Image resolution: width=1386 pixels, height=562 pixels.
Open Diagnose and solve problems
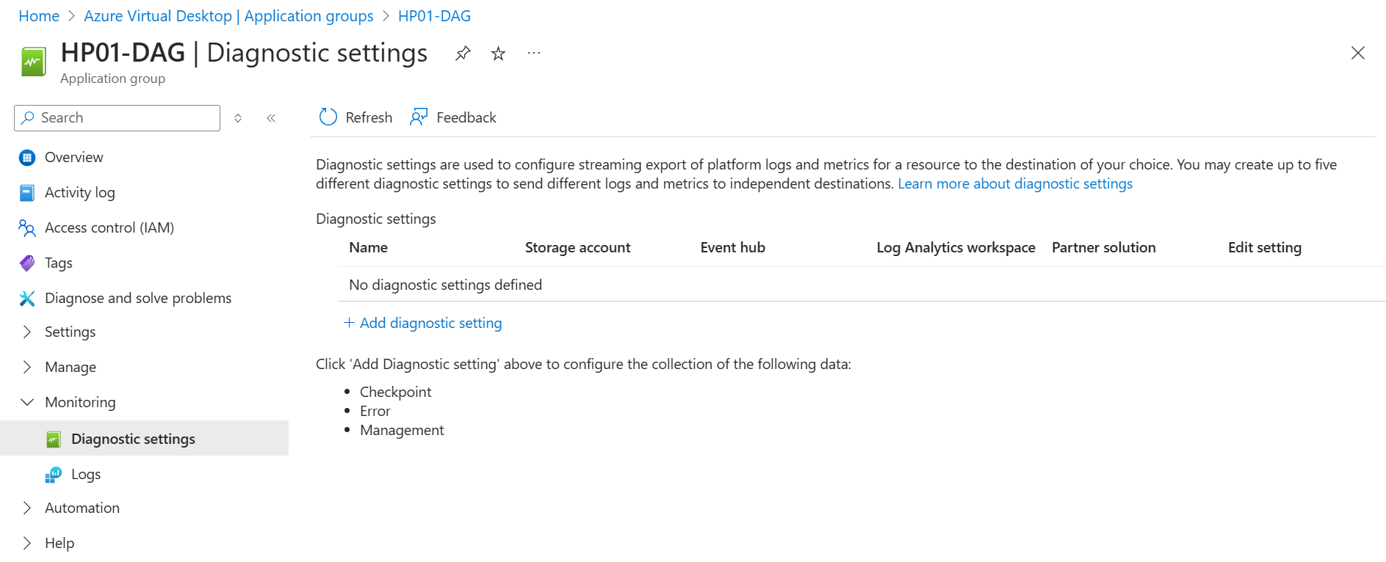pyautogui.click(x=138, y=299)
